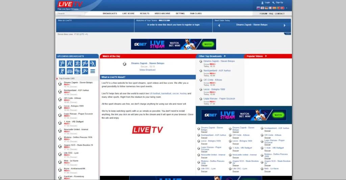Show next match in Best Odds Today
This screenshot has height=180, width=346.
pyautogui.click(x=285, y=25)
